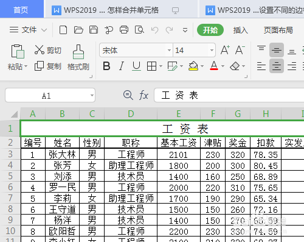Toggle horizontal center alignment
304x242 pixels.
[x=277, y=66]
